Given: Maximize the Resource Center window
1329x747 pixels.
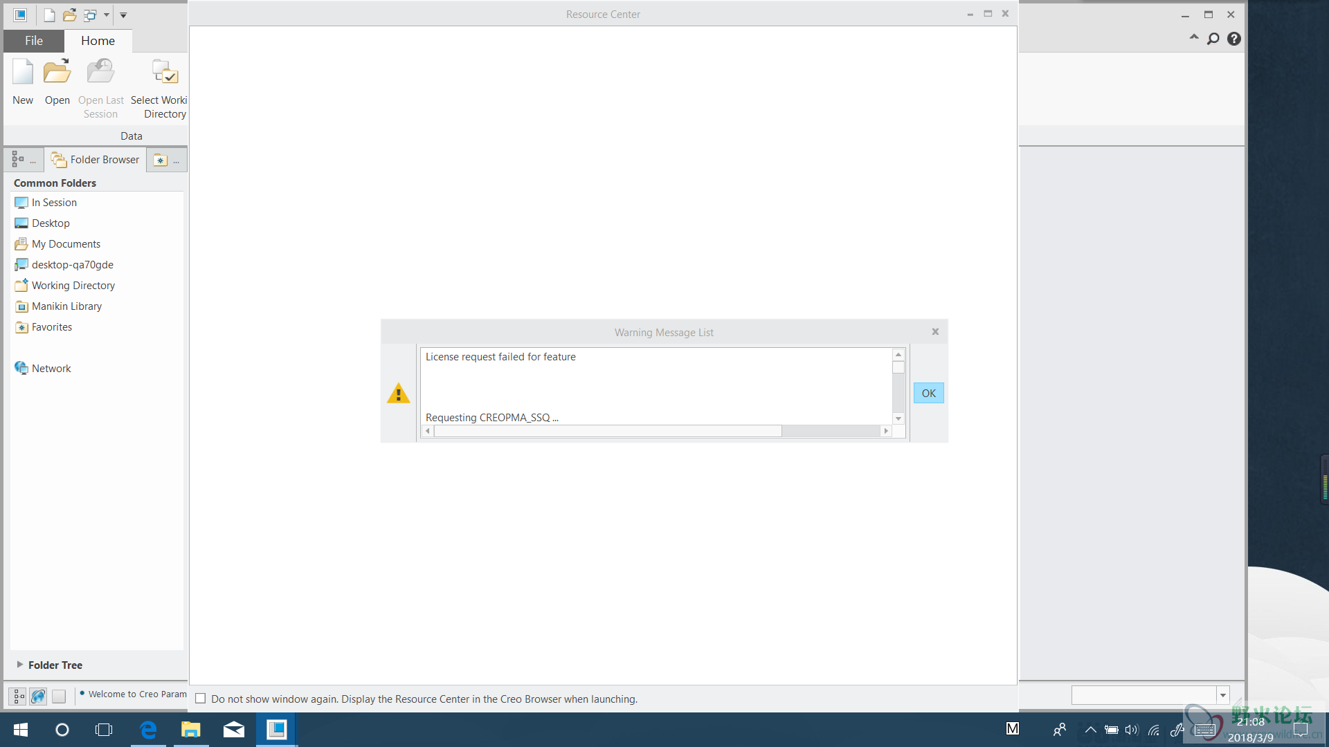Looking at the screenshot, I should pos(988,14).
